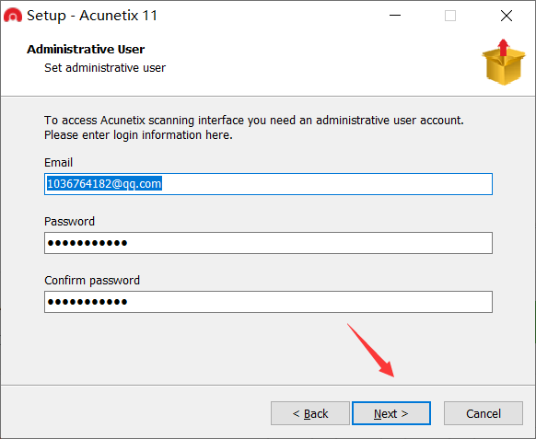Minimize the setup window

[x=395, y=16]
